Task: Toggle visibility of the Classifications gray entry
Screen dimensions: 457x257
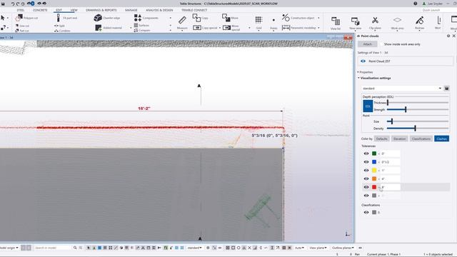Action: 366,213
